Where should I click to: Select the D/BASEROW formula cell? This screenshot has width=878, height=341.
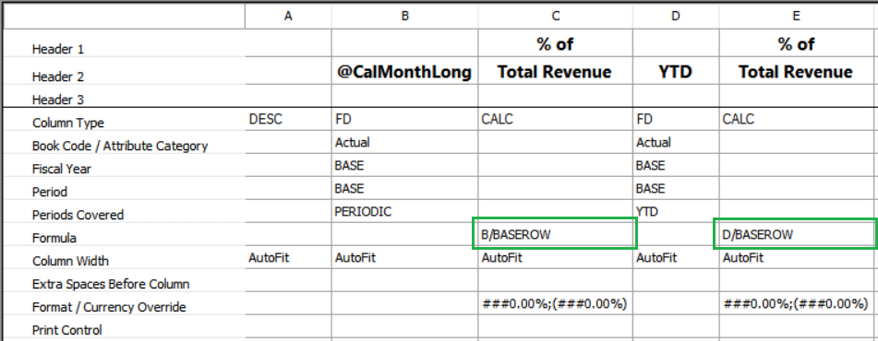pyautogui.click(x=796, y=234)
